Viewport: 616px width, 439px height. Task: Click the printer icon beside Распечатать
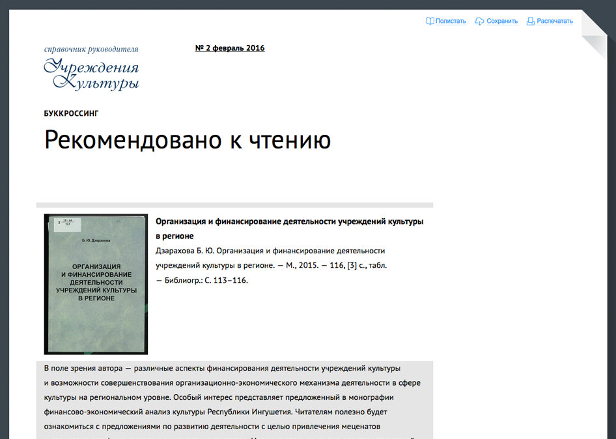tap(531, 21)
